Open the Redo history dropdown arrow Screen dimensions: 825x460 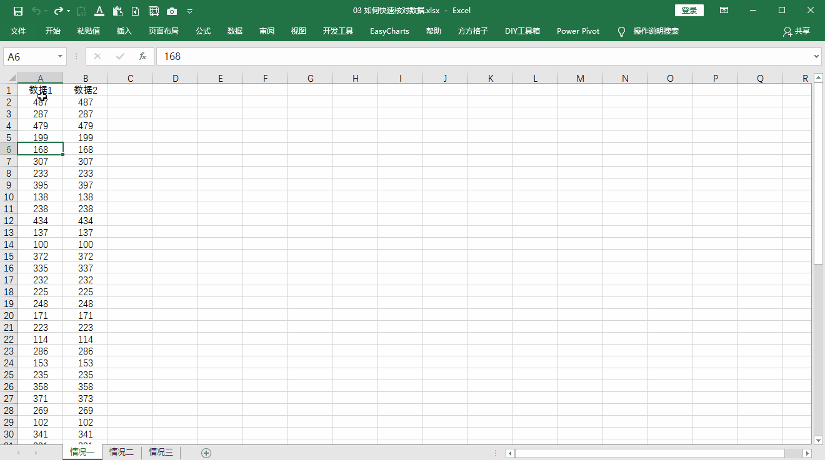coord(68,11)
